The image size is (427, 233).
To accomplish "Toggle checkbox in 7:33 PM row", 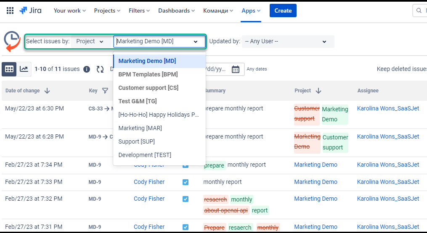I will [x=186, y=182].
